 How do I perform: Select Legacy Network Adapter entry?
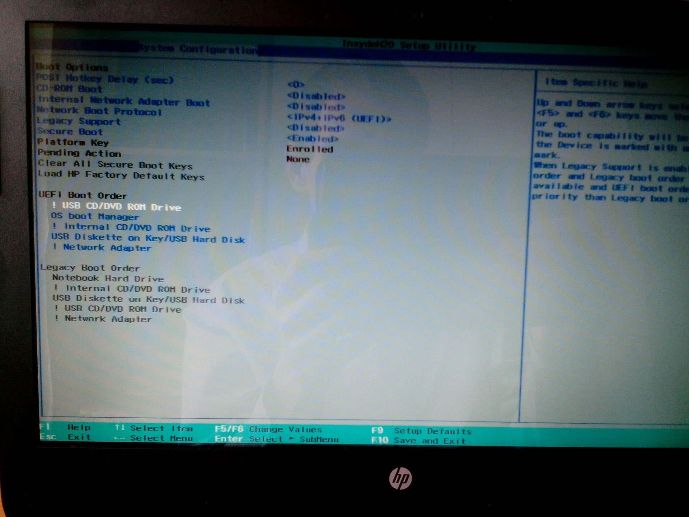click(x=103, y=318)
